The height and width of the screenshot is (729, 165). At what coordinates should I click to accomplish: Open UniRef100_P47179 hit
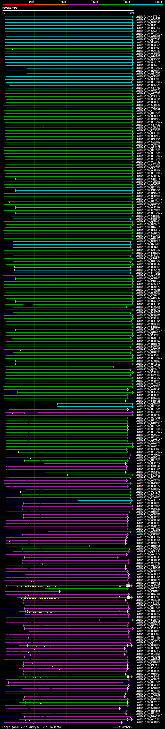[x=148, y=665]
